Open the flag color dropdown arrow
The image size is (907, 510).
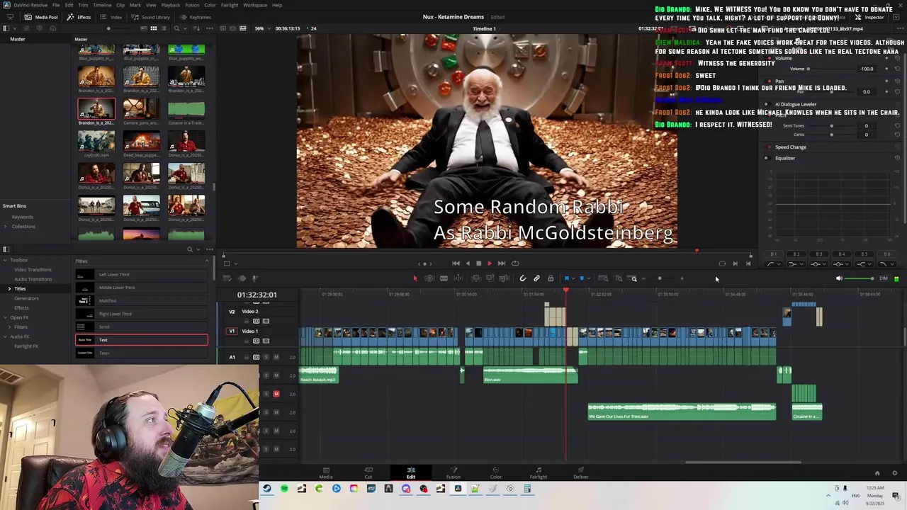click(573, 278)
